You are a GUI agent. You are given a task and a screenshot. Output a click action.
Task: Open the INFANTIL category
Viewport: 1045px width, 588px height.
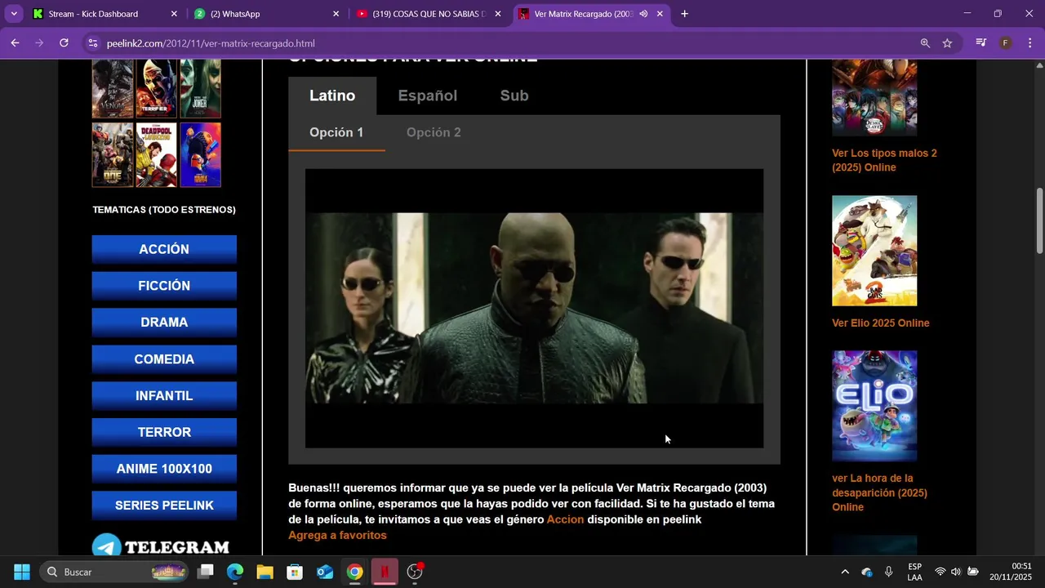tap(164, 395)
